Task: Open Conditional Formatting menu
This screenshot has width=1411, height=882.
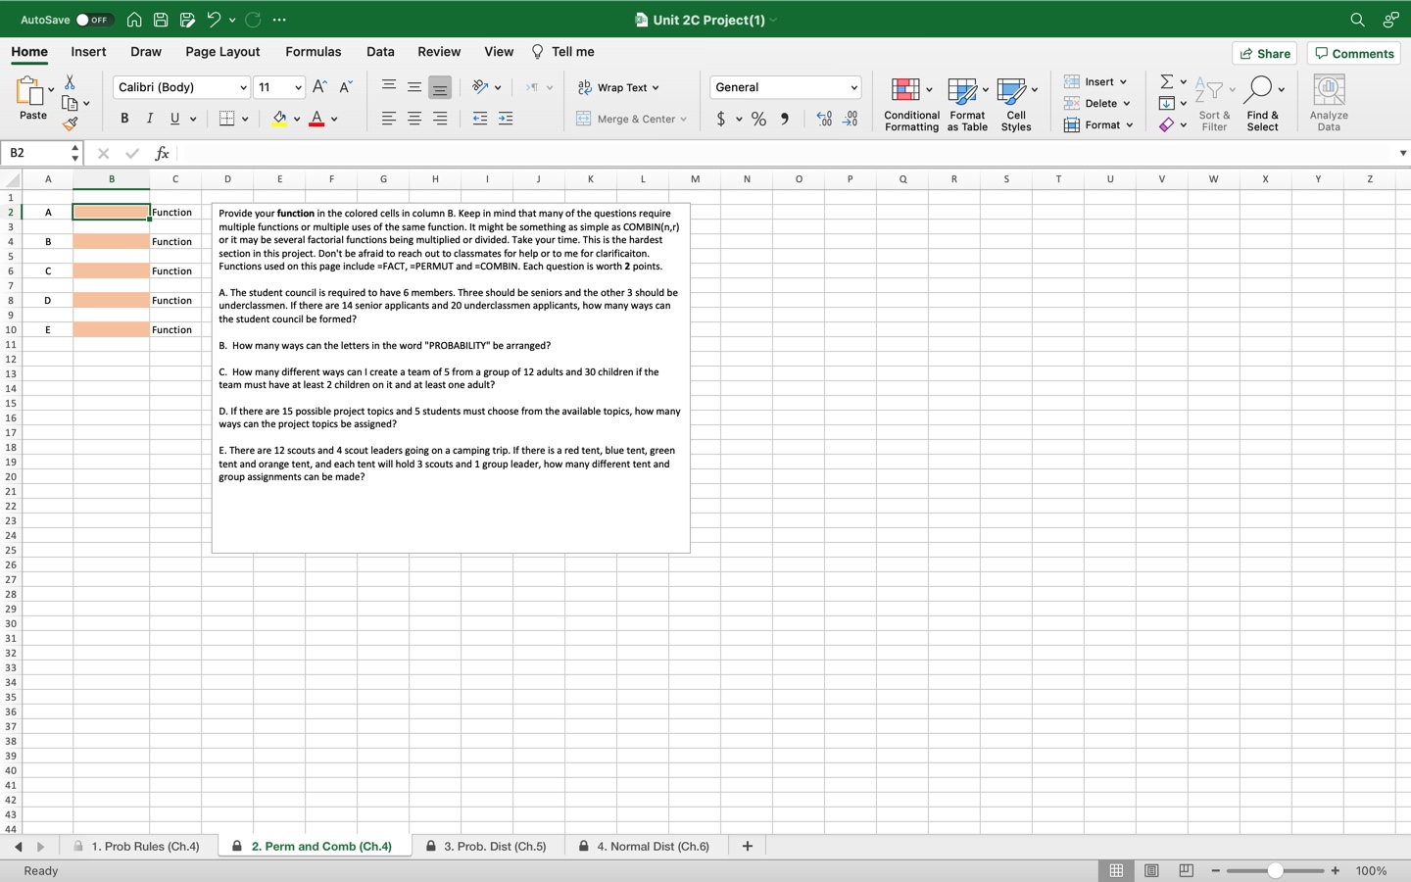Action: 911,104
